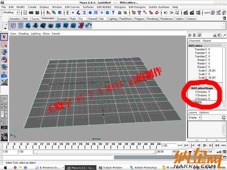Select the arrow Select tool
The width and height of the screenshot is (227, 170).
[4, 37]
